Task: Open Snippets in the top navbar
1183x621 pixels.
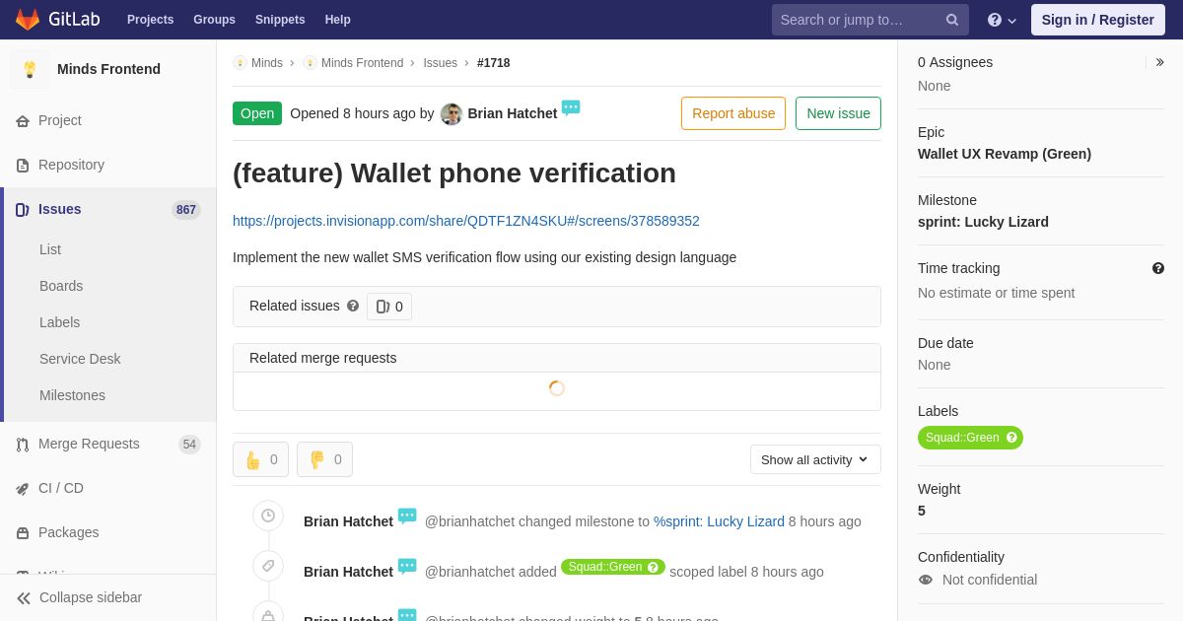Action: click(x=280, y=20)
